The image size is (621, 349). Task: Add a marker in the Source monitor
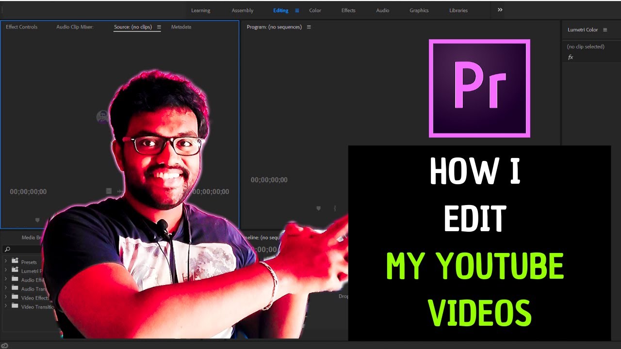click(x=37, y=220)
